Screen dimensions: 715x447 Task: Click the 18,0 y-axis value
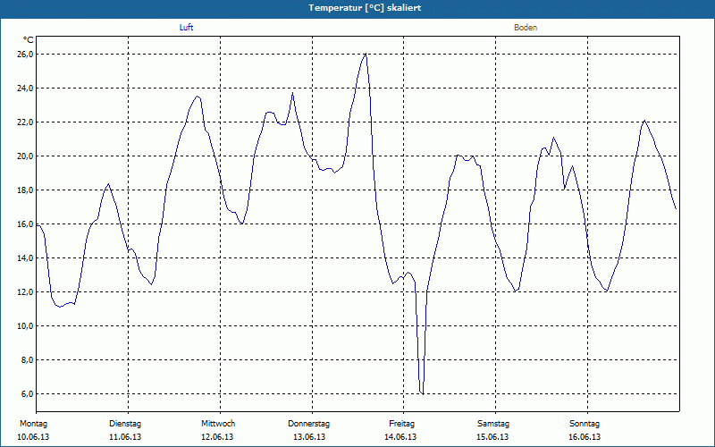click(26, 190)
